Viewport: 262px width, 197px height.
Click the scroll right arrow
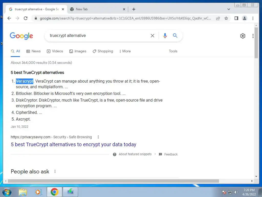click(x=252, y=181)
